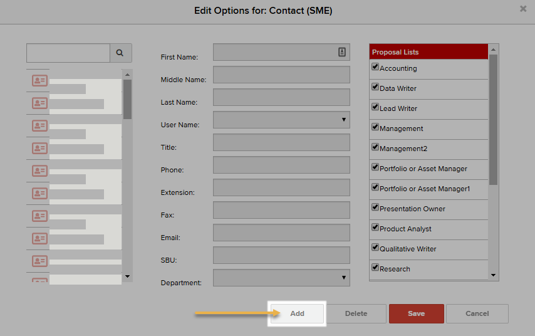This screenshot has width=535, height=336.
Task: Click the Proposal Lists header
Action: 429,52
